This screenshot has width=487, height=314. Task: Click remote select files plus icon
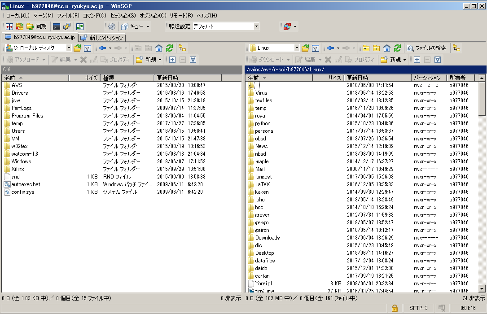417,60
